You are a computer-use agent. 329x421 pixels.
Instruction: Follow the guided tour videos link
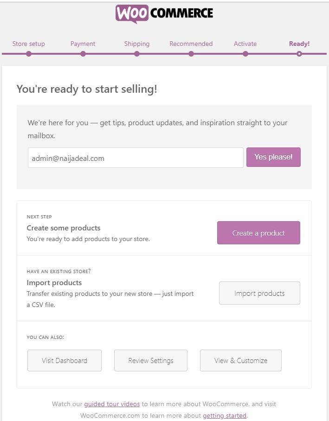point(112,404)
